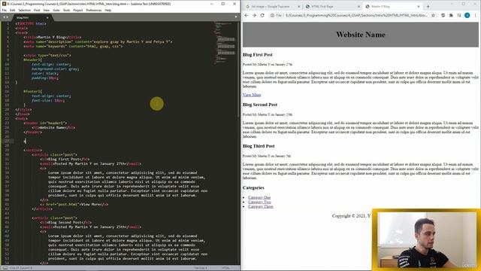Close the Google search Chrome tab
Screen dimensions: 481x271
pyautogui.click(x=298, y=6)
